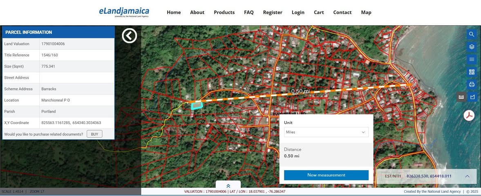Click the print map icon
Screen dimensions: 481x196
(x=472, y=85)
